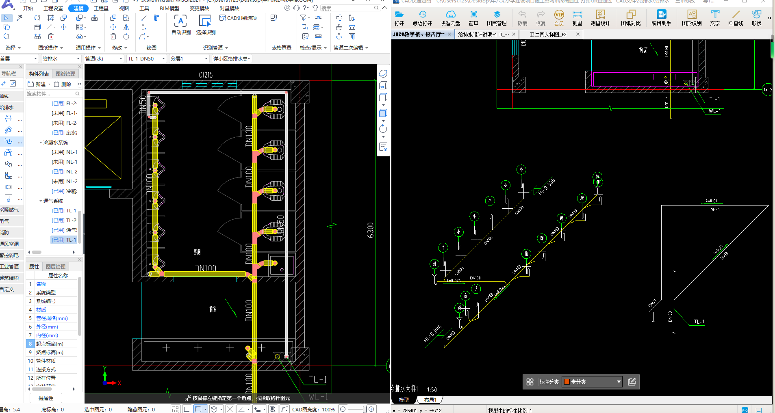775x413 pixels.
Task: Open 图层管理 in CAD viewer toolbar
Action: click(497, 19)
